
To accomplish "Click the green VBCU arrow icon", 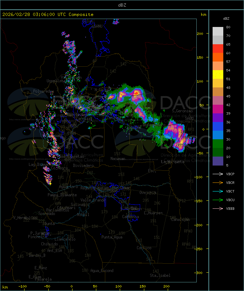I will point(218,200).
